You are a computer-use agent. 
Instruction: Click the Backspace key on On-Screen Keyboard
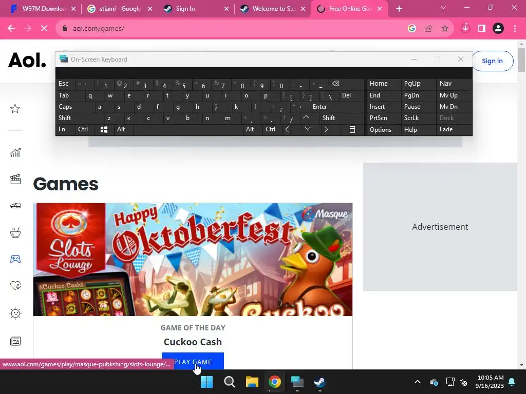[x=335, y=84]
